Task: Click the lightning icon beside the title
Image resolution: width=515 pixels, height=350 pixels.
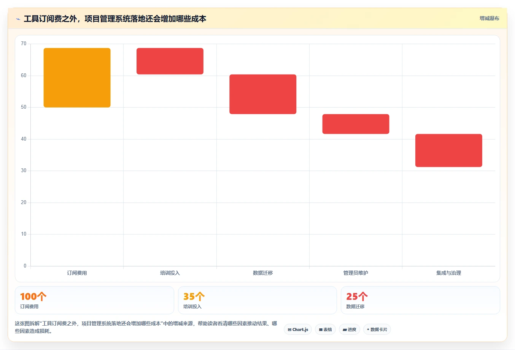Action: point(18,19)
